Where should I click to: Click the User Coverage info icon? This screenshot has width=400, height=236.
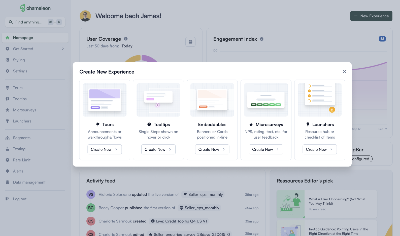pos(126,39)
